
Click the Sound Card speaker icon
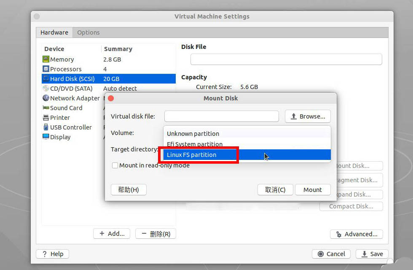tap(47, 108)
